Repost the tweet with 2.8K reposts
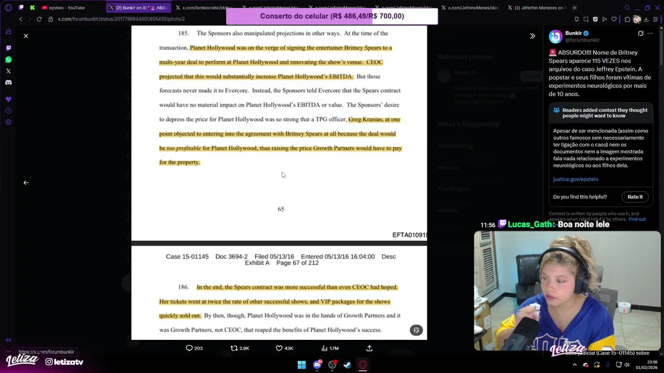The width and height of the screenshot is (664, 373). pyautogui.click(x=240, y=348)
